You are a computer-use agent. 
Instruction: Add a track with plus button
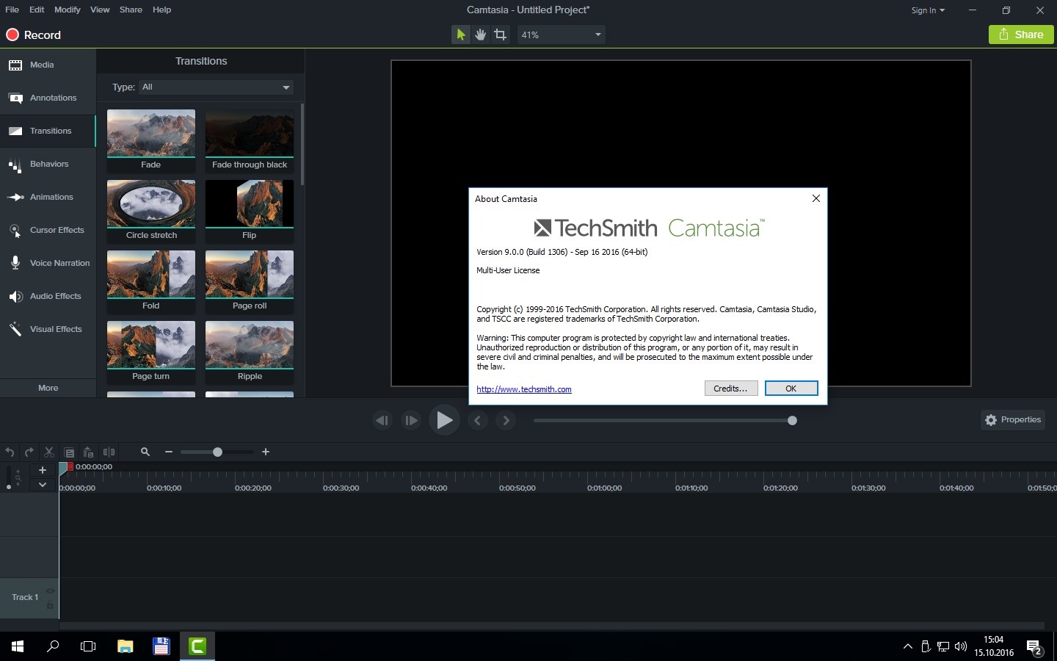coord(43,470)
